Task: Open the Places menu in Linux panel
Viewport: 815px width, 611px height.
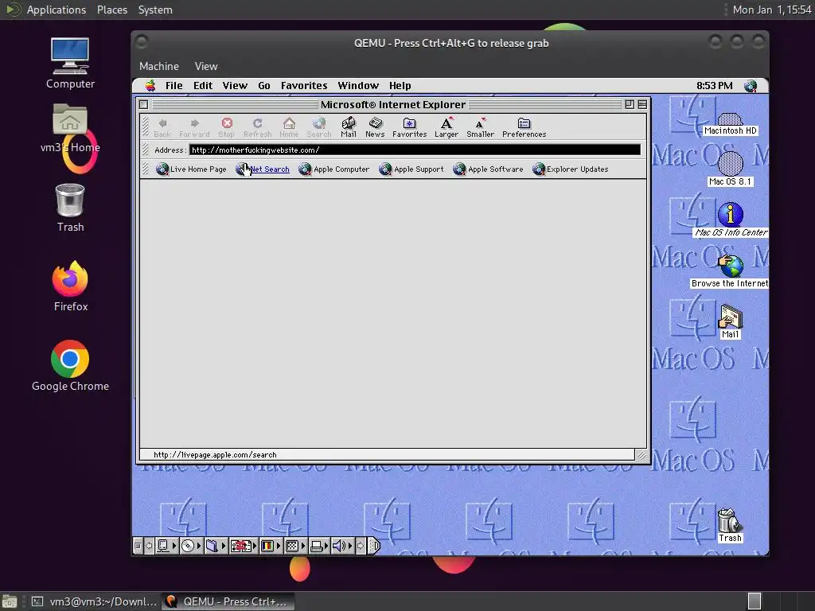Action: click(112, 10)
